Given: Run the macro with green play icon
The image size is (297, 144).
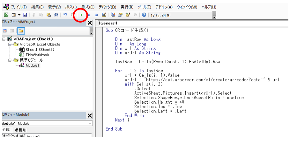Looking at the screenshot, I should tap(81, 15).
